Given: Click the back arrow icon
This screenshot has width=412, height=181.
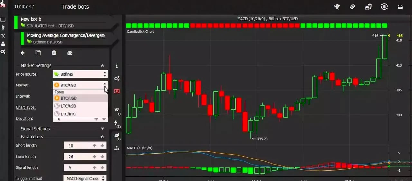Looking at the screenshot, I should [x=23, y=53].
